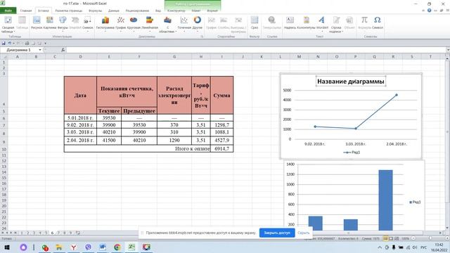Switch to page layout view in status bar

[391, 238]
